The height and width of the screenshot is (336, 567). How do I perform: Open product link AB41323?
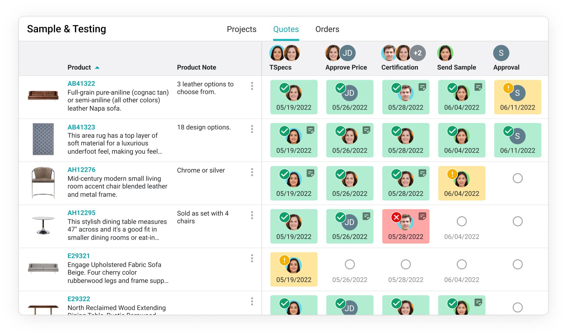coord(81,127)
